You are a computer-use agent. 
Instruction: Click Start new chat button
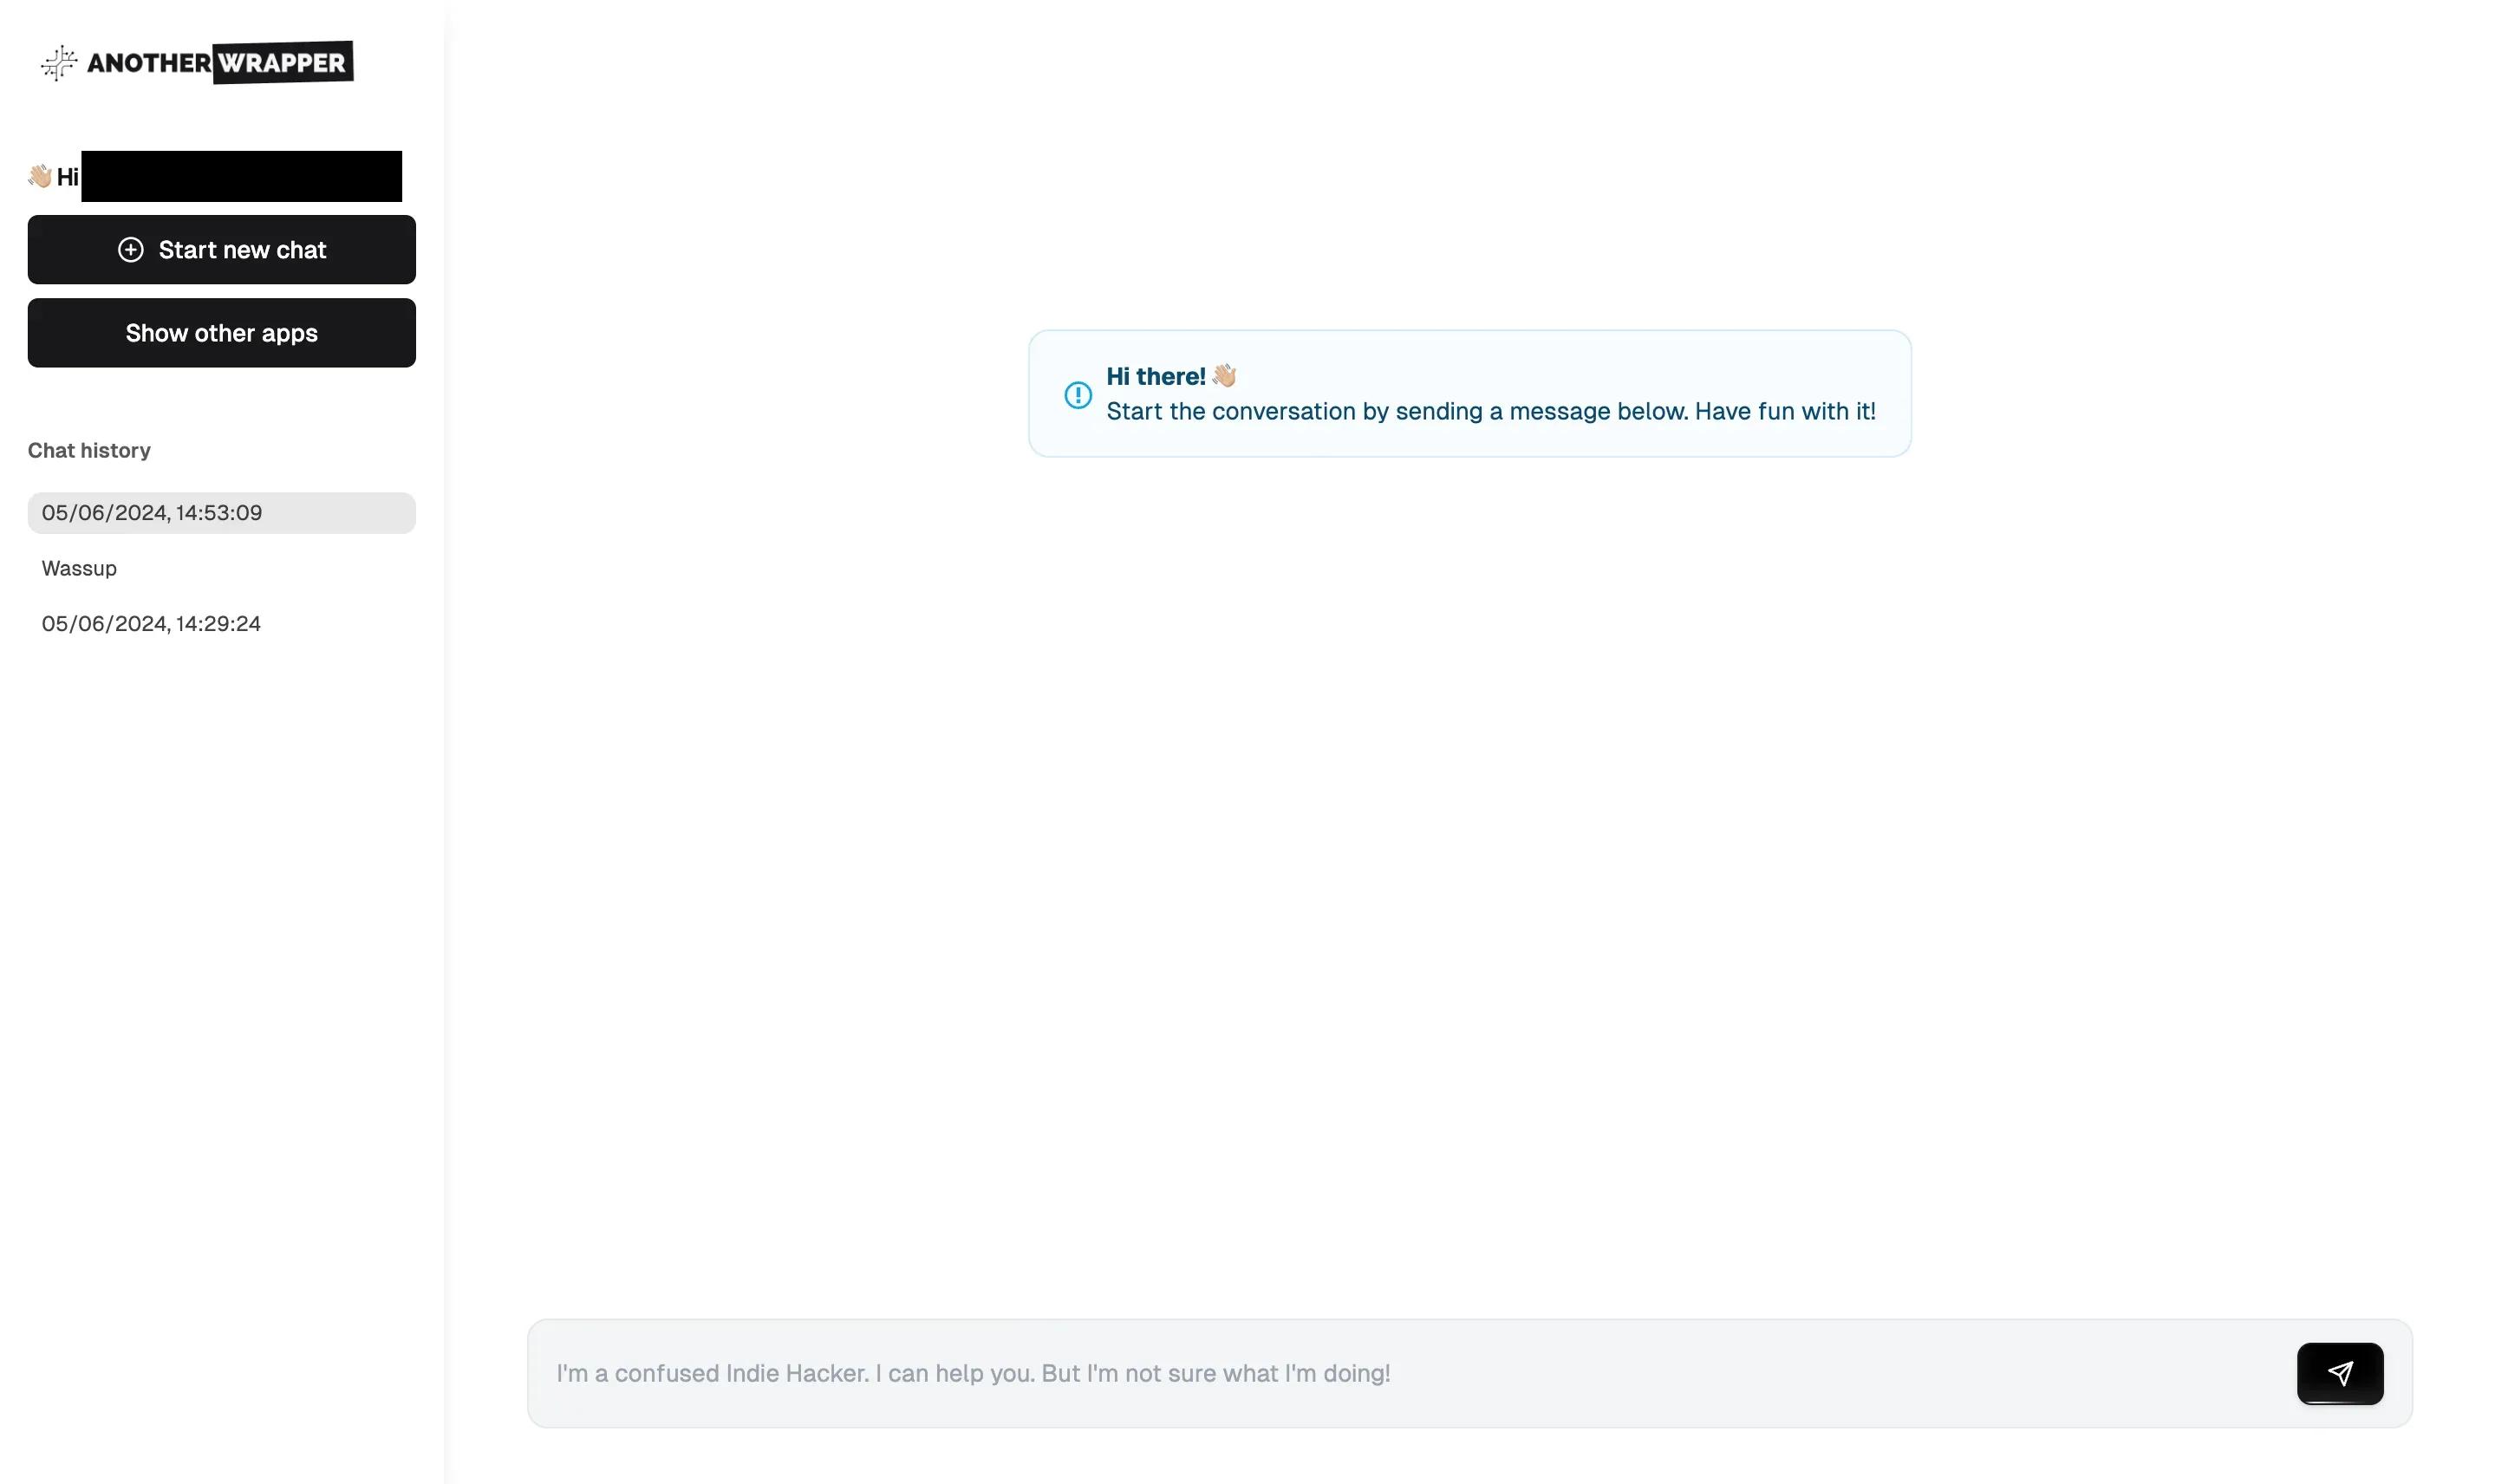(221, 249)
